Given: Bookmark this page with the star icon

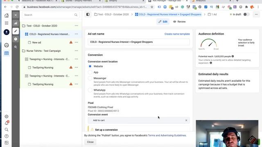Looking at the screenshot, I should 152,7.
